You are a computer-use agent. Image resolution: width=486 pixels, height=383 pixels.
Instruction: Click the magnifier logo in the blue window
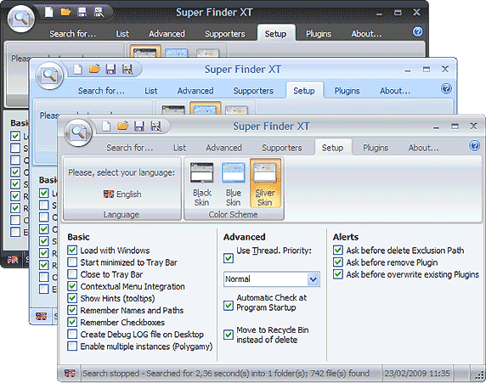49,76
